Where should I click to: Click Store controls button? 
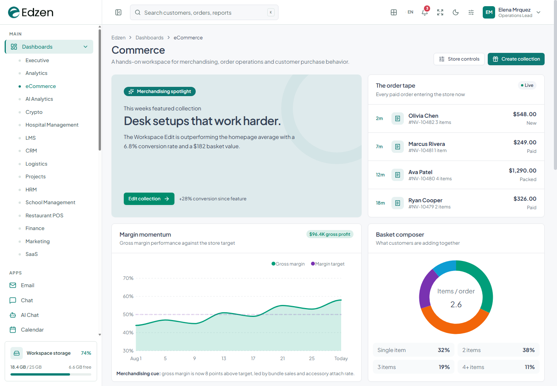(459, 59)
